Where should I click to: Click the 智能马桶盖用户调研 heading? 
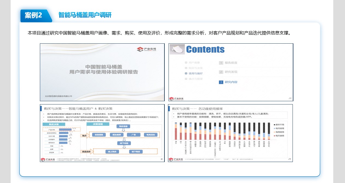click(x=85, y=15)
